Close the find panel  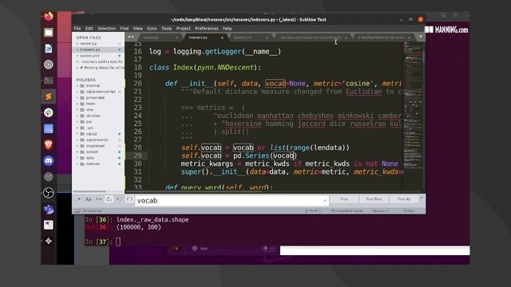coord(422,198)
